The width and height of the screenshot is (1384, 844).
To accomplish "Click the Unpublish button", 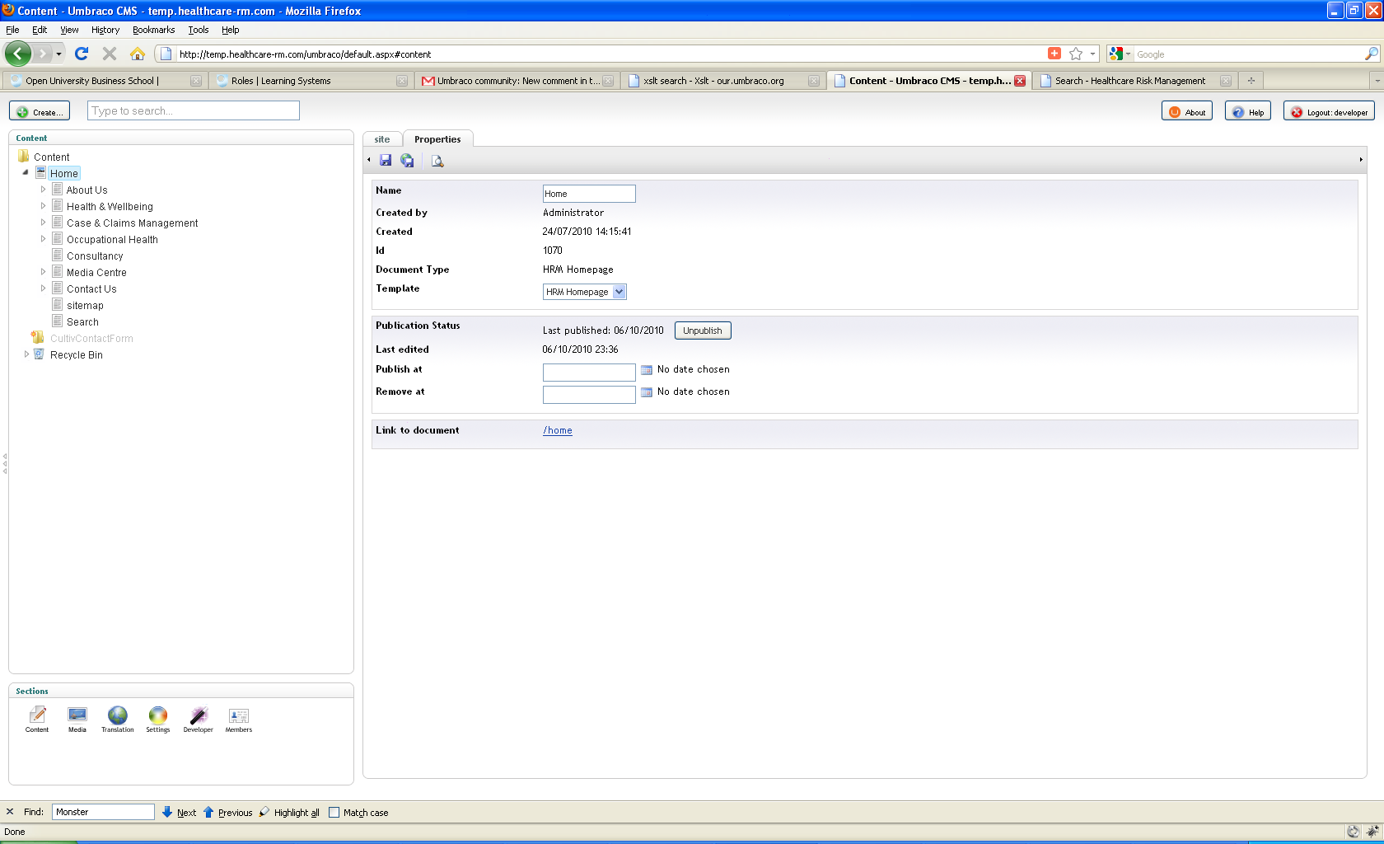I will click(x=703, y=331).
